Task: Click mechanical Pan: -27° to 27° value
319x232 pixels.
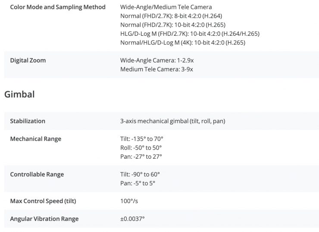Action: [x=141, y=157]
